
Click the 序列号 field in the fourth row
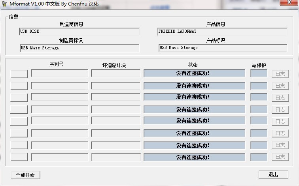[x=59, y=109]
